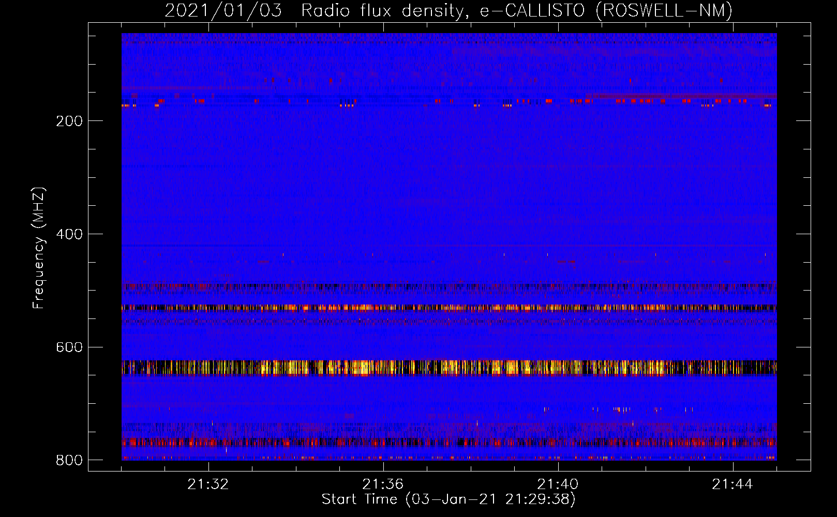Click the bright yellow band between 600 and 700 MHz
This screenshot has height=517, width=837.
click(449, 368)
